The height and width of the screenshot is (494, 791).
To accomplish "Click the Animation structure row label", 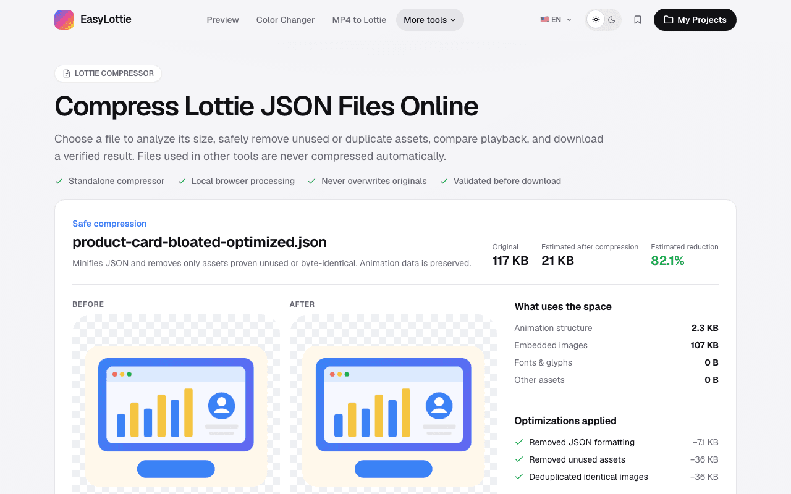I will pos(553,328).
